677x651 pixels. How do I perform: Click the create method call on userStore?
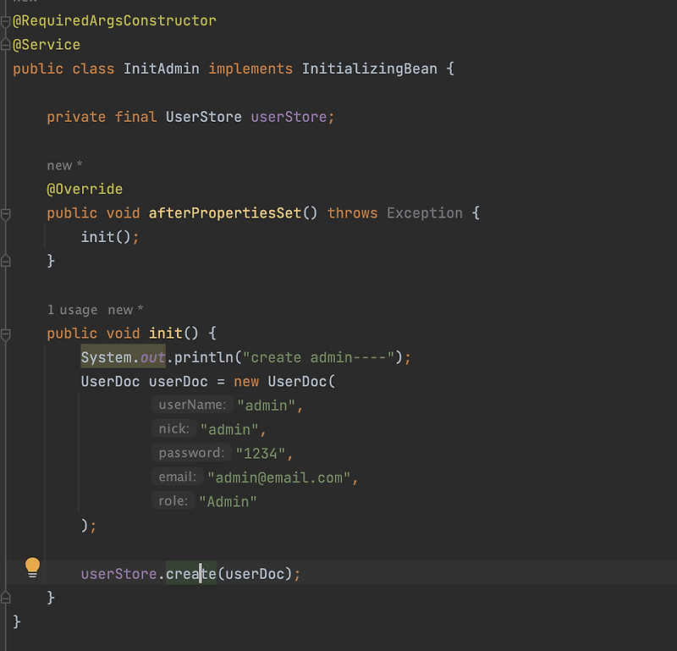191,574
